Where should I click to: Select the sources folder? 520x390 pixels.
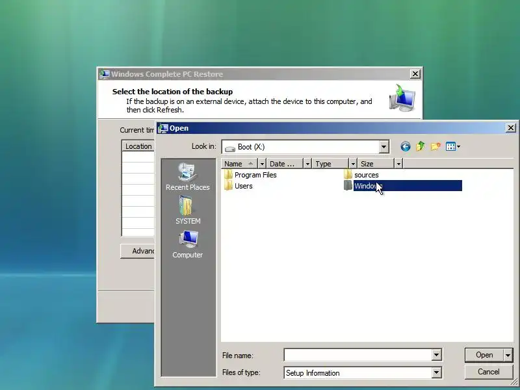tap(361, 175)
